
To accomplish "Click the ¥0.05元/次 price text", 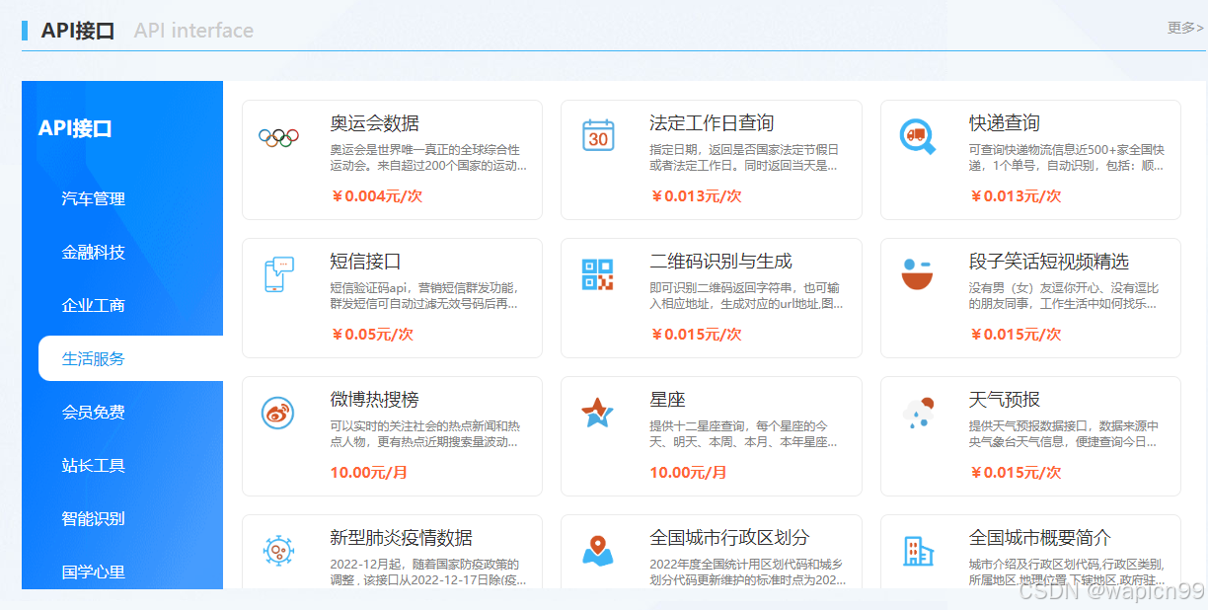I will point(371,335).
